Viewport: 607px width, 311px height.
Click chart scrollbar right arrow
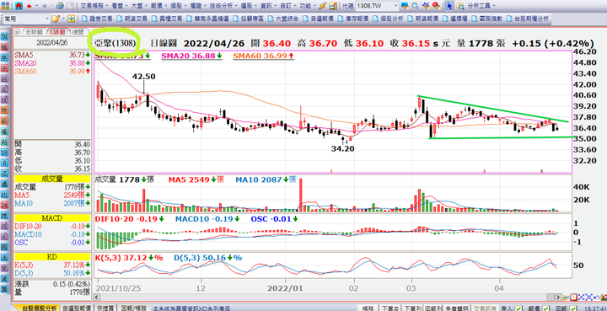(558, 297)
